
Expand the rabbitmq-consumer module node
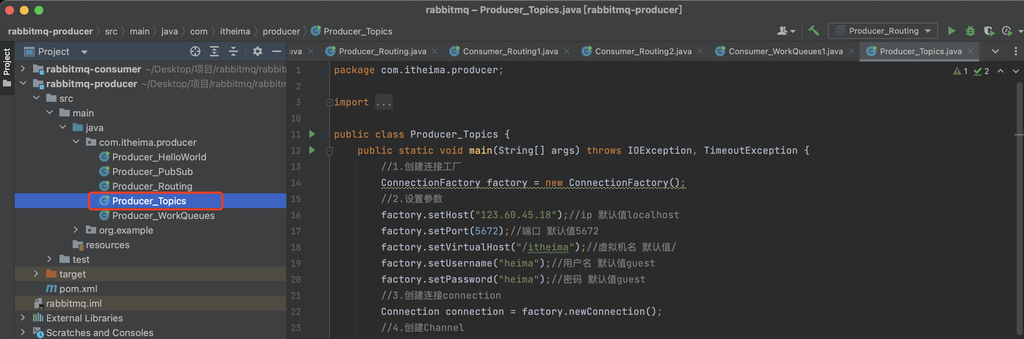click(x=23, y=69)
